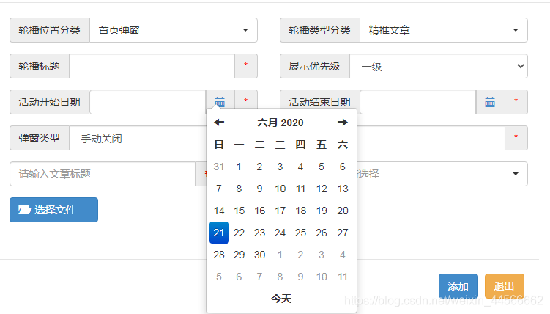550x314 pixels.
Task: Click the 轮播标题 text input
Action: click(x=152, y=66)
